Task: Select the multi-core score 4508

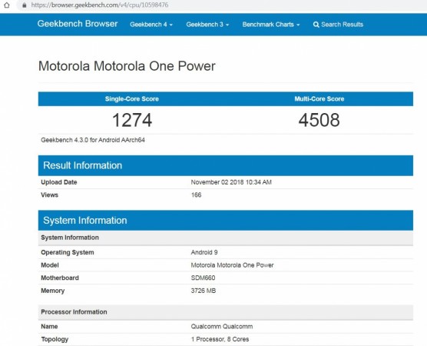Action: 319,120
